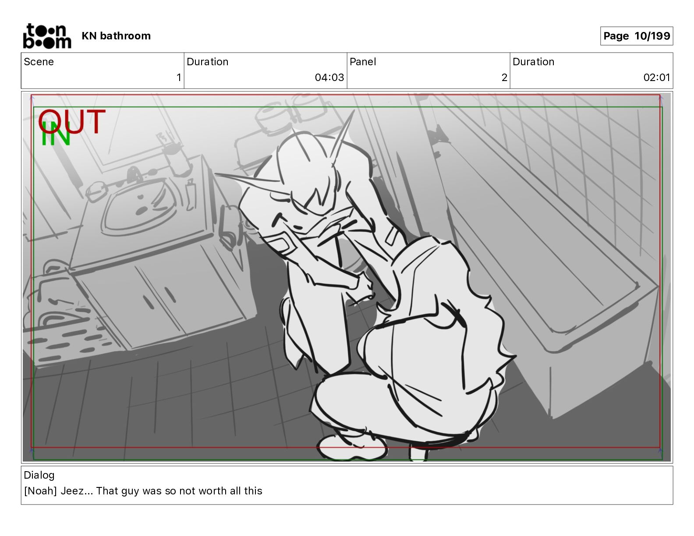
Task: Select the 'Dialog' section label
Action: pyautogui.click(x=39, y=475)
